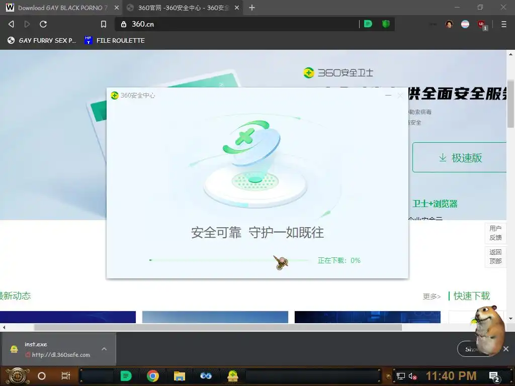Open the GAY FURRY SEX P... bookmark
This screenshot has height=386, width=515.
(42, 40)
